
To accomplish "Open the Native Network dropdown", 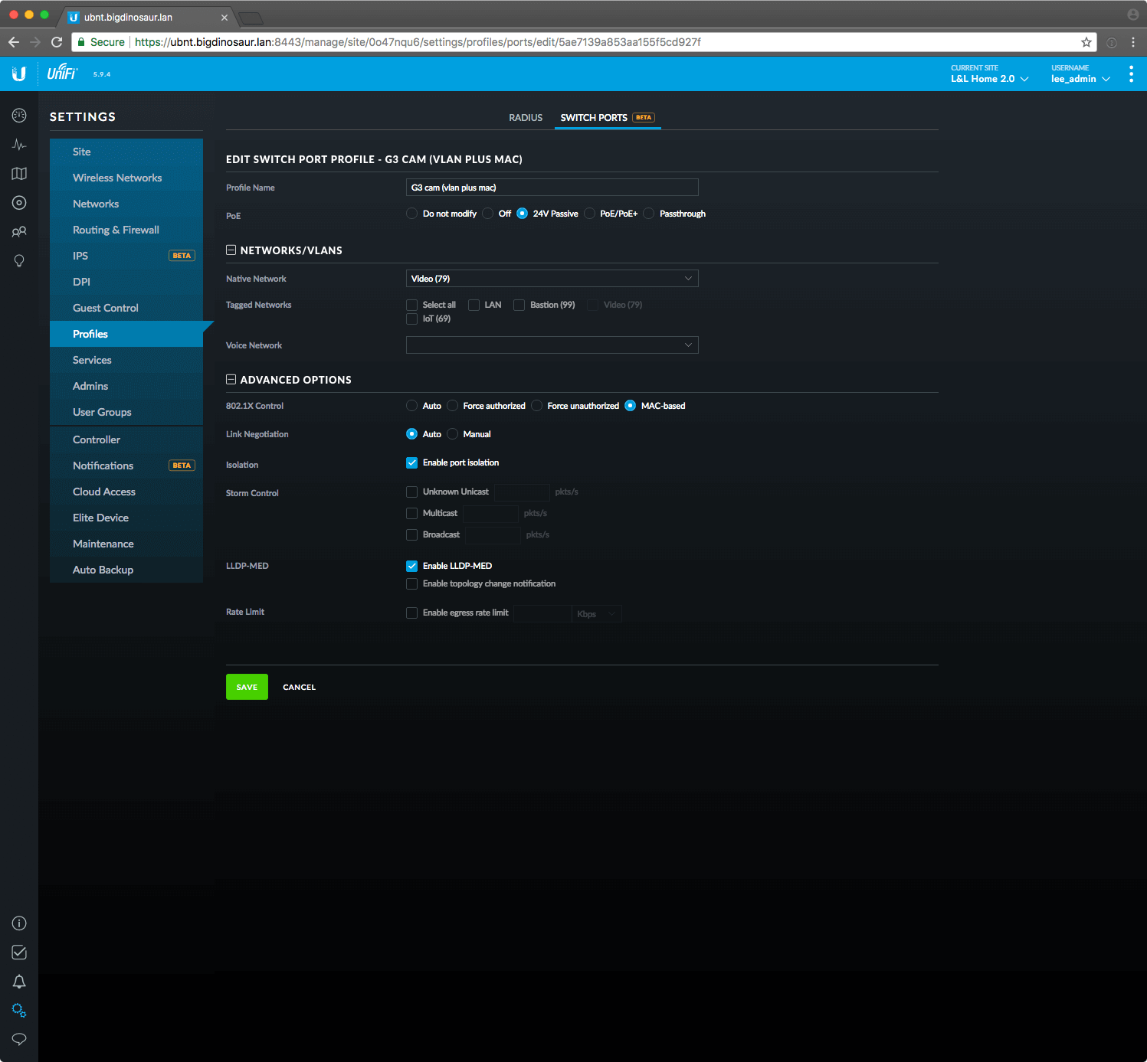I will point(552,279).
